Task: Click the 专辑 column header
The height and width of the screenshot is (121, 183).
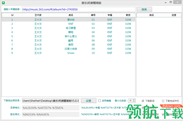Action: click(110, 15)
